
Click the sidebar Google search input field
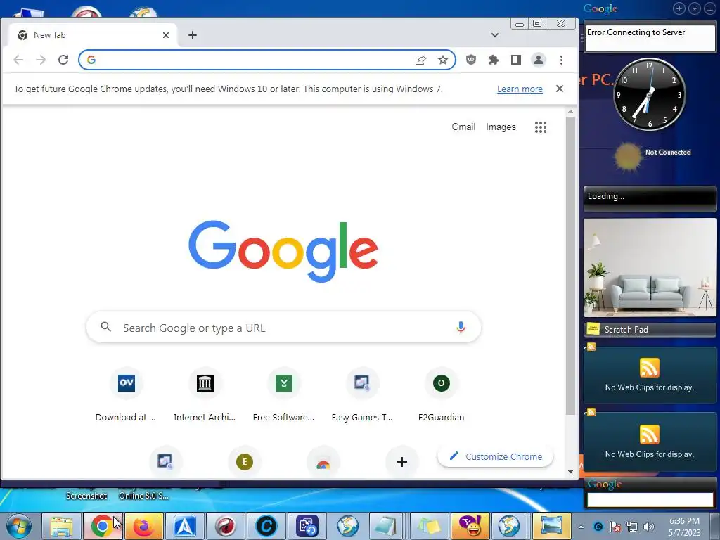(x=650, y=500)
